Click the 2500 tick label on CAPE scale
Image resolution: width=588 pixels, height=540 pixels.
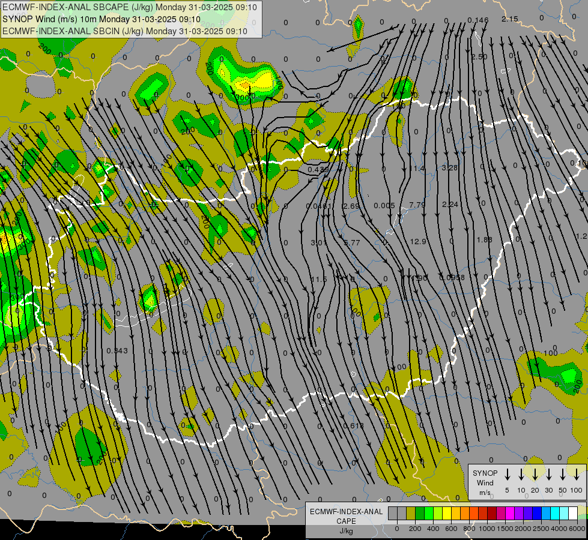click(x=541, y=529)
